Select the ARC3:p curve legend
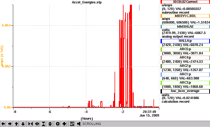 185,83
